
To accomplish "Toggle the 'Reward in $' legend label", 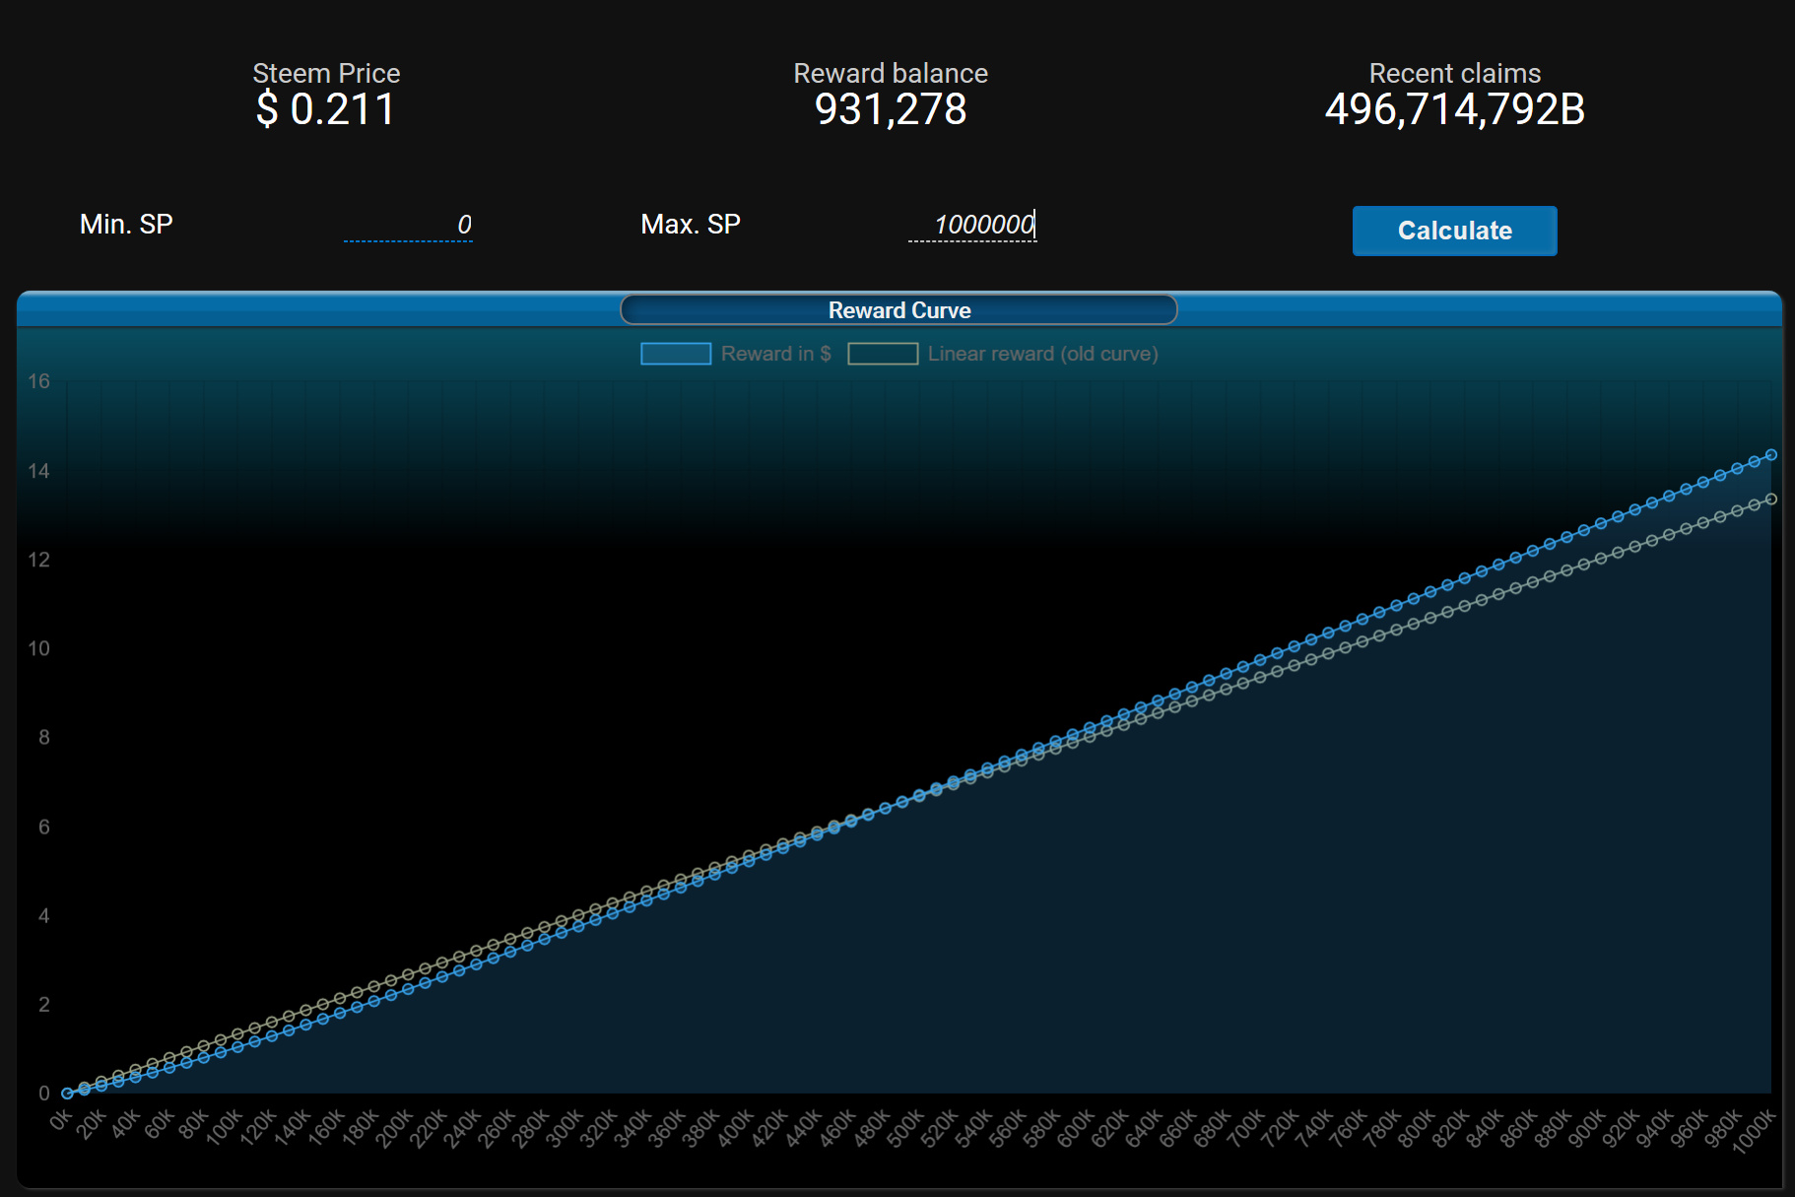I will click(x=775, y=354).
